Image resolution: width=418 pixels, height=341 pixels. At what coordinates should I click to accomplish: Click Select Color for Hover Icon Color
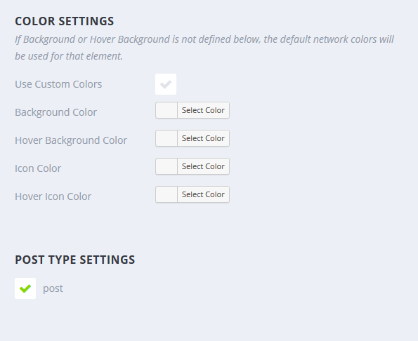click(x=203, y=194)
